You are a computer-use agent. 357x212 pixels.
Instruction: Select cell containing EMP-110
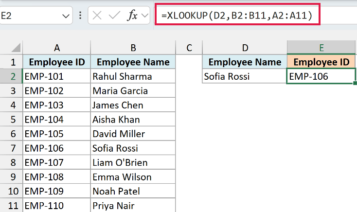(x=57, y=205)
